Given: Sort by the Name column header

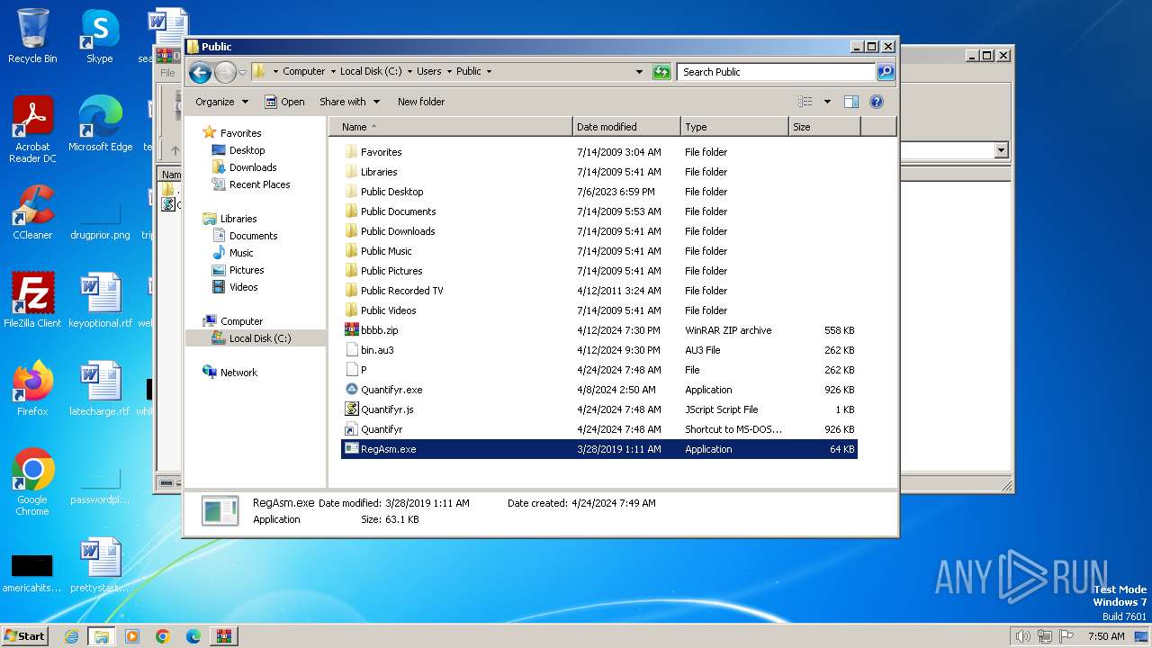Looking at the screenshot, I should tap(450, 127).
